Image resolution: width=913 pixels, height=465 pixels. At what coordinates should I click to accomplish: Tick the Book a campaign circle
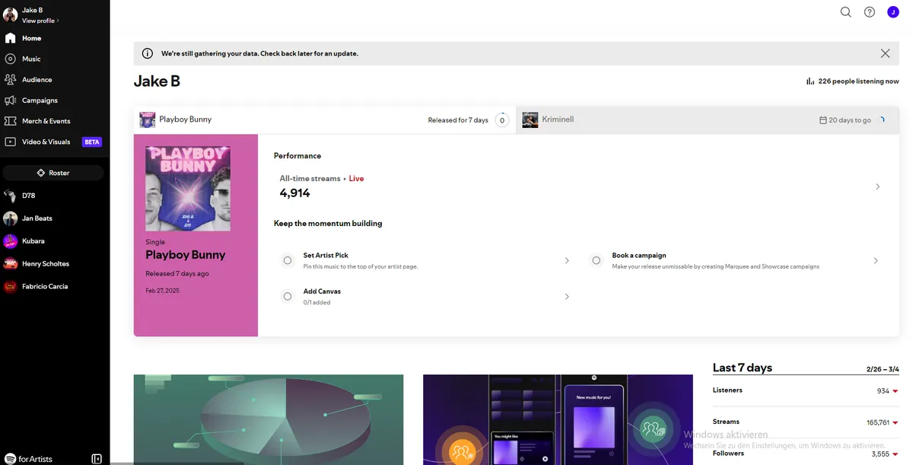coord(596,260)
